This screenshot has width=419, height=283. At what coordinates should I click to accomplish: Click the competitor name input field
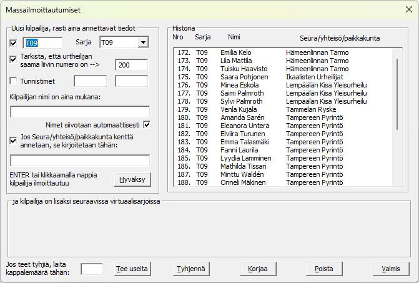click(x=80, y=112)
